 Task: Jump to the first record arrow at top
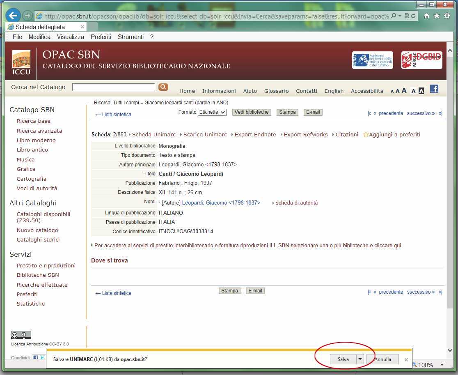pyautogui.click(x=369, y=113)
